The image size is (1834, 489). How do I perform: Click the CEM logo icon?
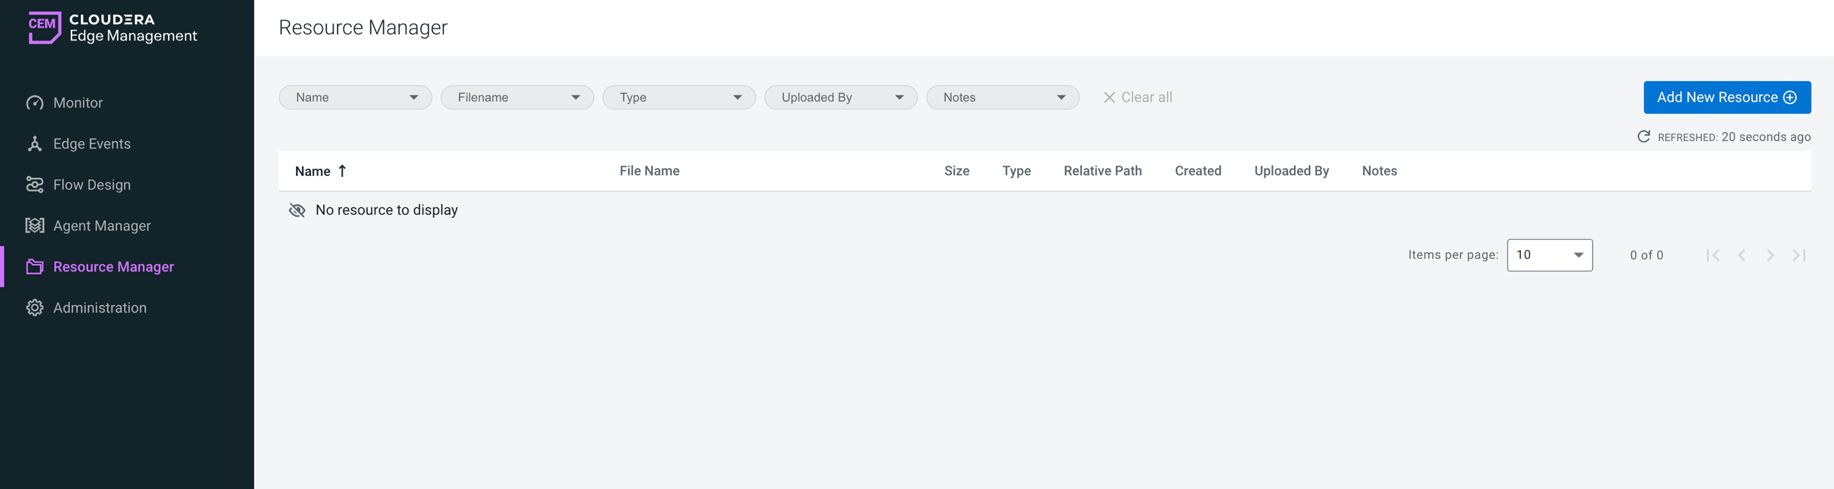click(44, 27)
